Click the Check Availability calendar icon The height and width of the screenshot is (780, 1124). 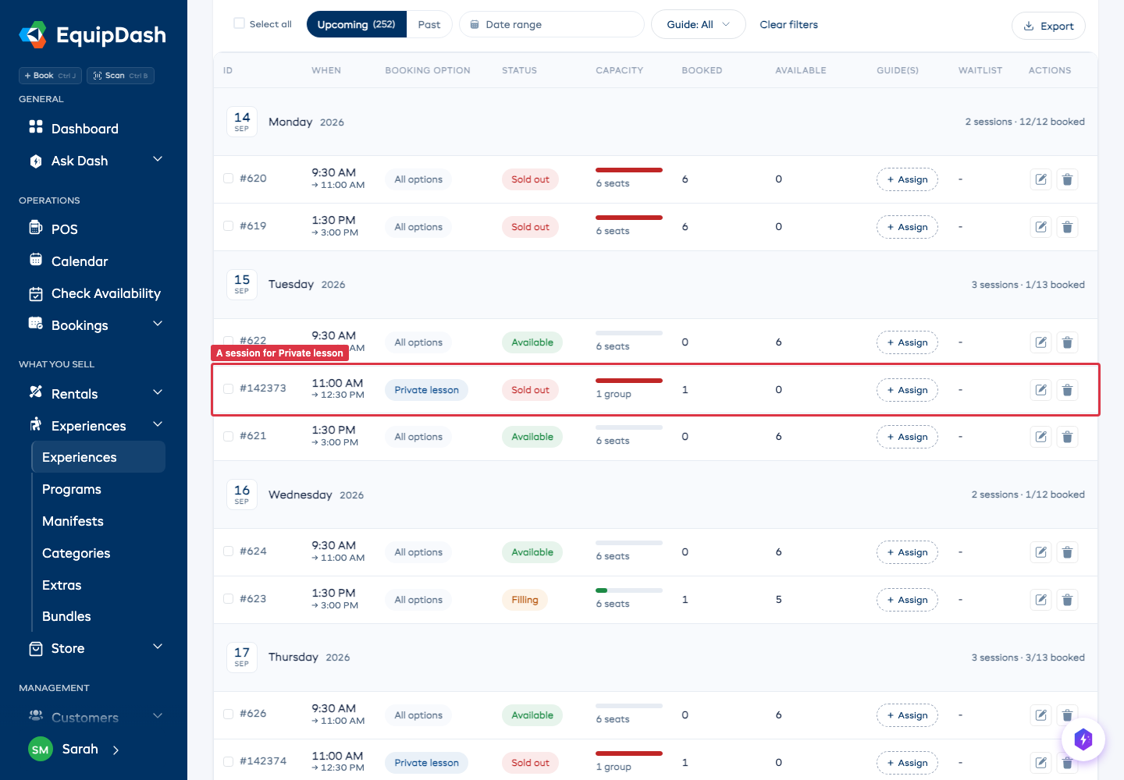(x=36, y=294)
